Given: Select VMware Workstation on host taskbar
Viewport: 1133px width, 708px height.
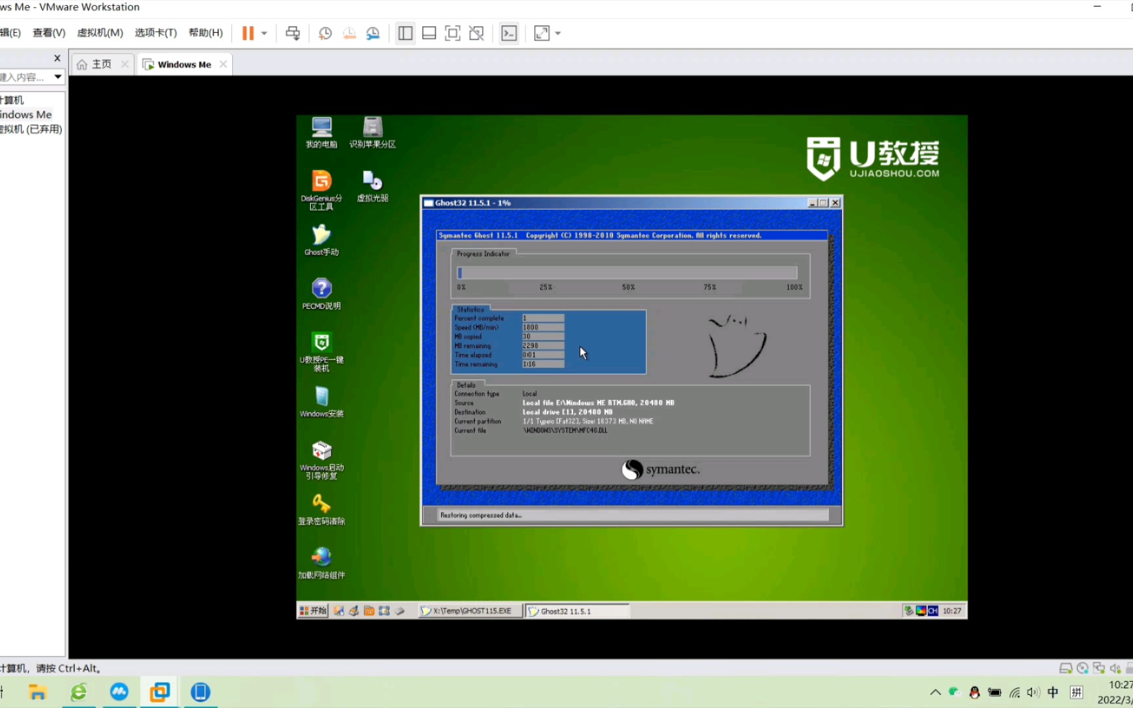Looking at the screenshot, I should pyautogui.click(x=159, y=692).
